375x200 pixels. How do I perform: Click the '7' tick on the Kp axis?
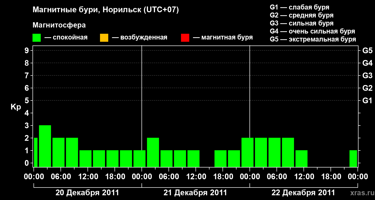click(x=27, y=75)
